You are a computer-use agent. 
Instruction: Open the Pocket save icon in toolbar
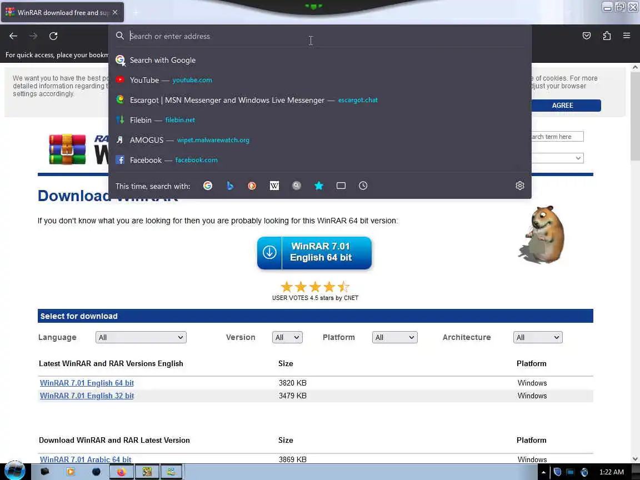587,36
